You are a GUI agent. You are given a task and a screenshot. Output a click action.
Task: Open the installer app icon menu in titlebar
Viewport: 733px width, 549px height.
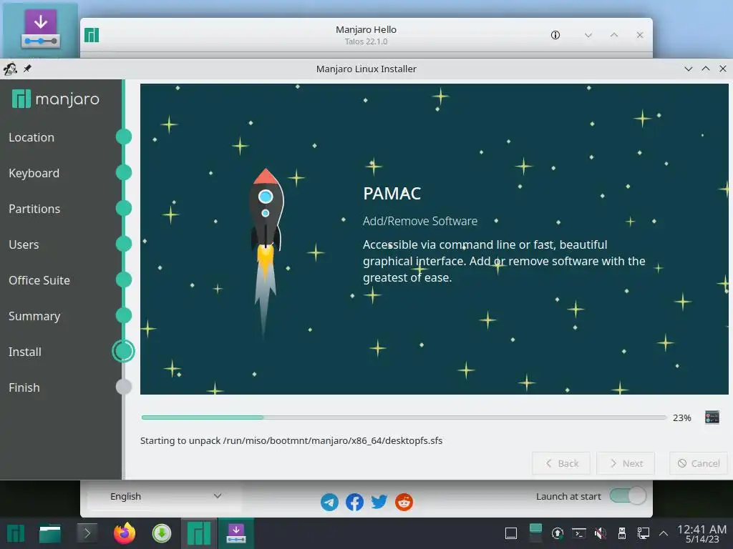point(10,69)
